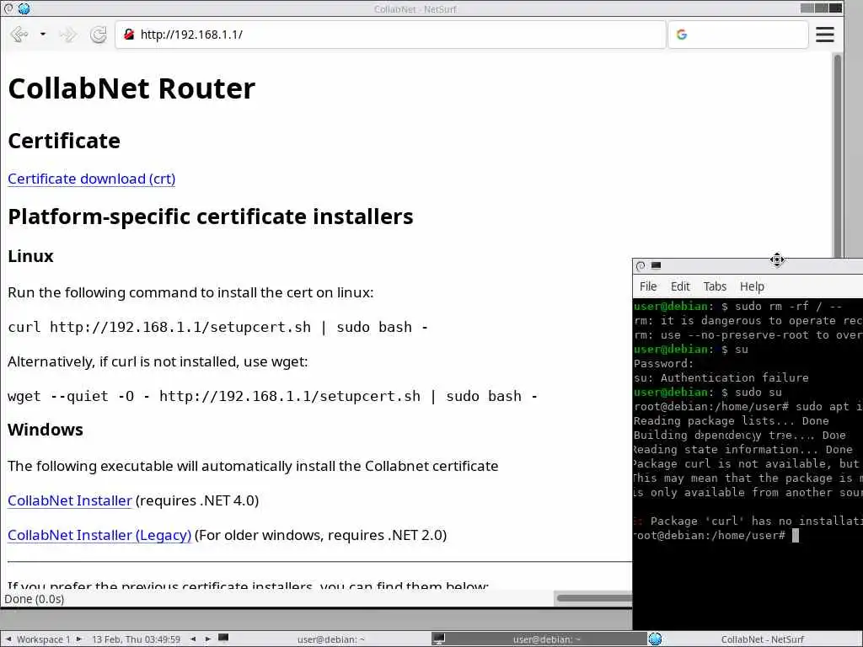Open the terminal Edit menu
The height and width of the screenshot is (647, 863).
[x=680, y=286]
